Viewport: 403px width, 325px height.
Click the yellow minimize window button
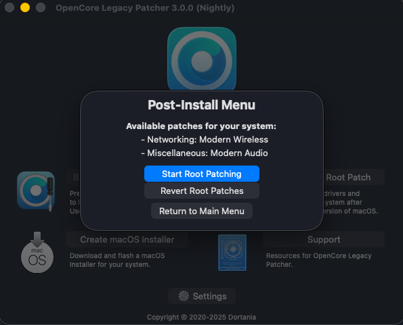25,7
